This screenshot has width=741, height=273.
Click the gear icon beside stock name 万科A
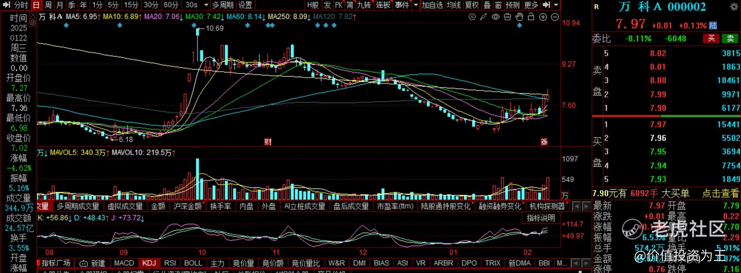pos(734,7)
